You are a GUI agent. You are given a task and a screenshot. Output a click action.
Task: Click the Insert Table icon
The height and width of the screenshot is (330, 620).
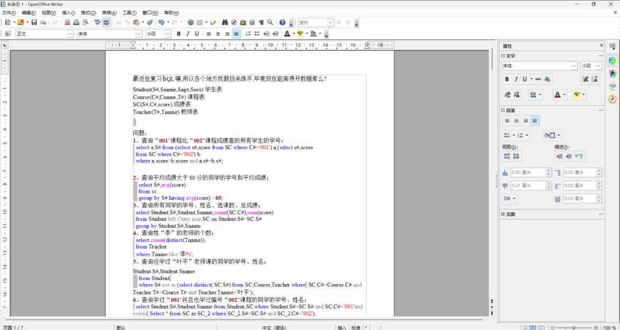pyautogui.click(x=200, y=22)
